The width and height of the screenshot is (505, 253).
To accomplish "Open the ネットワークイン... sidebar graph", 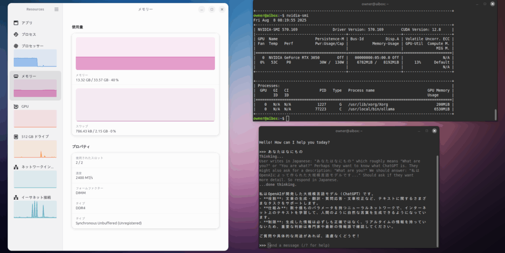I will (35, 179).
